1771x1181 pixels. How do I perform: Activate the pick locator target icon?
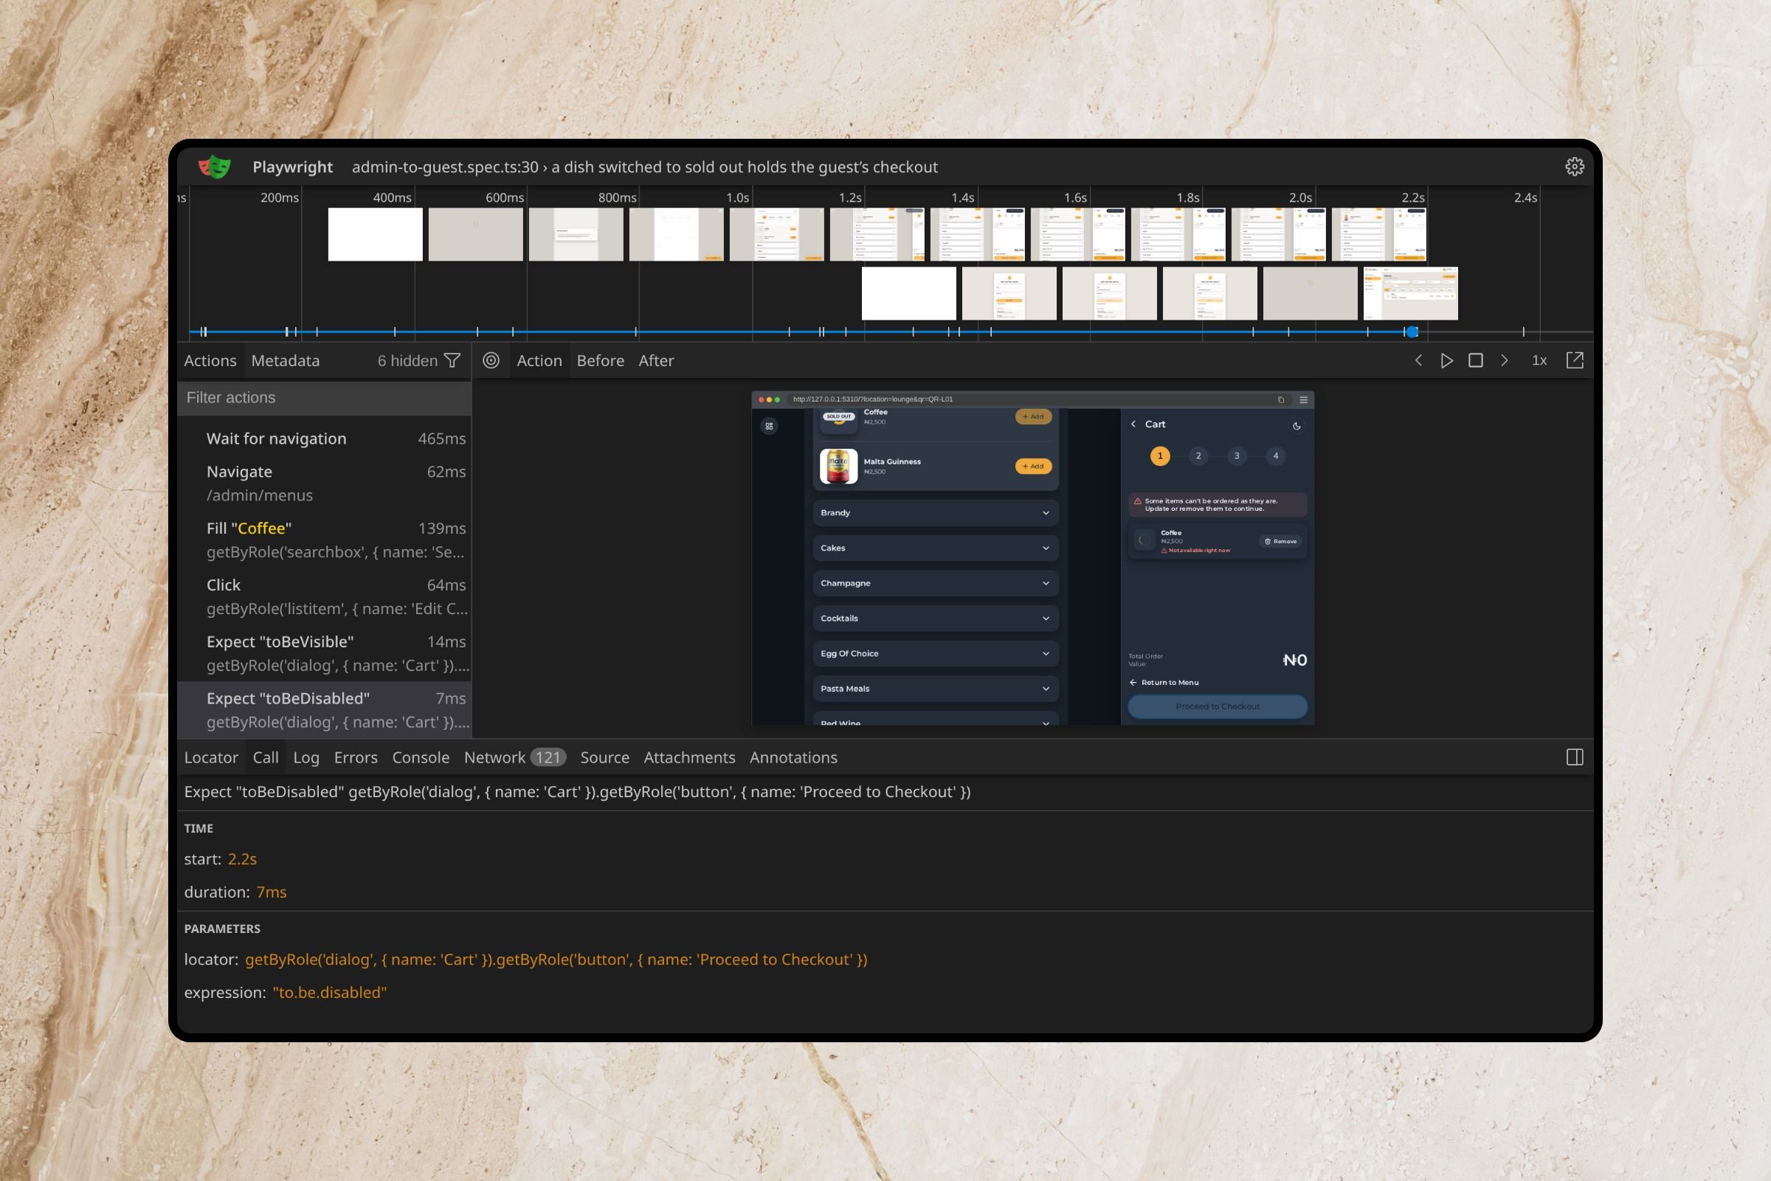pyautogui.click(x=491, y=361)
